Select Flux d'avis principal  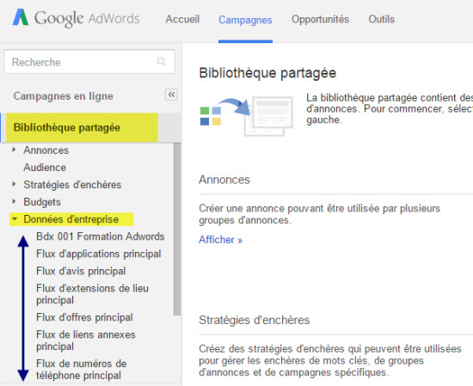tap(81, 271)
